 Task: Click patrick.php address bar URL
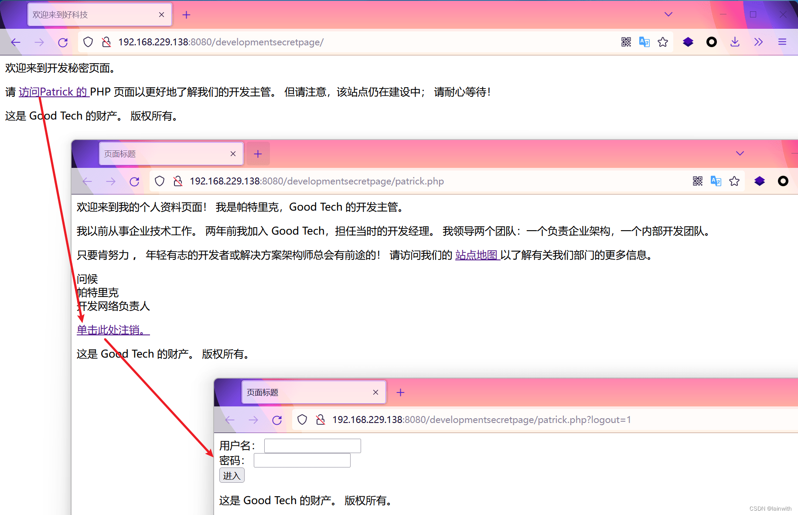(317, 181)
